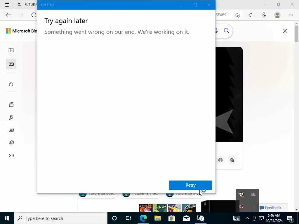This screenshot has width=299, height=224.
Task: Open Microsoft Edge from taskbar
Action: [x=143, y=218]
